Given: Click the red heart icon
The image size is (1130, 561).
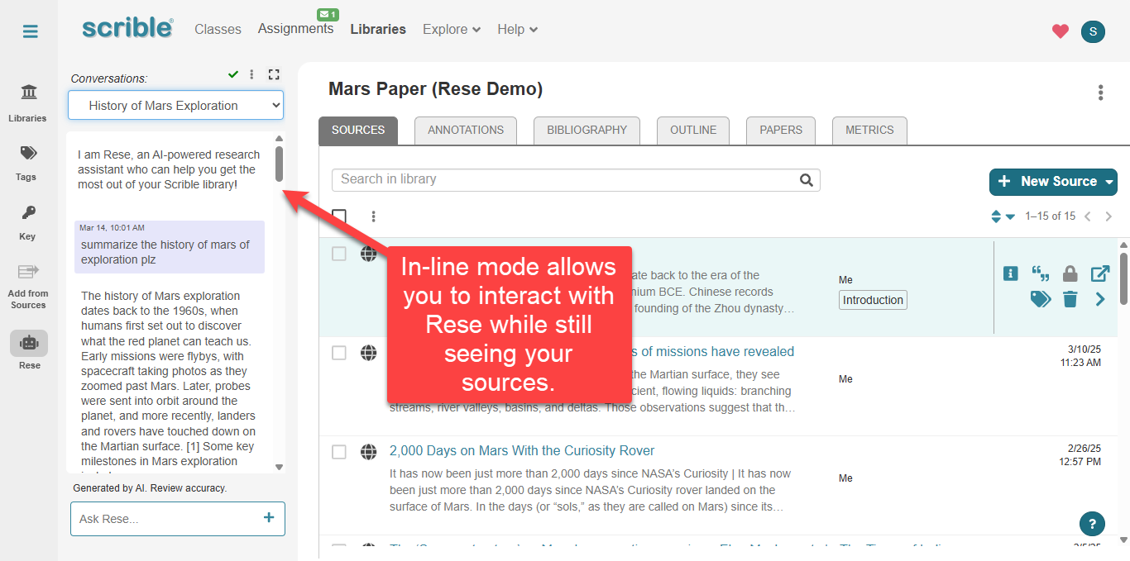Looking at the screenshot, I should [x=1061, y=31].
